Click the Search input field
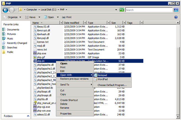Viewport: 181px width, 120px height. click(149, 10)
